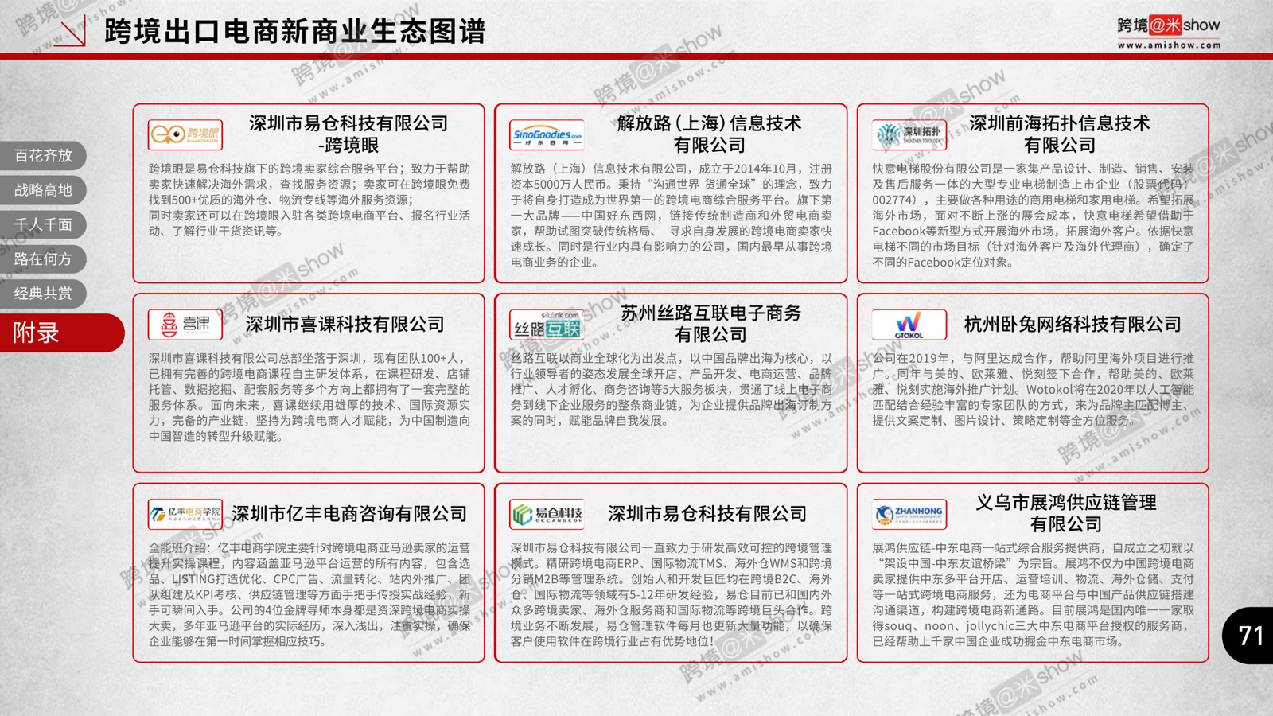Click the 喜课科技 description paragraph
Image resolution: width=1273 pixels, height=716 pixels.
point(309,397)
